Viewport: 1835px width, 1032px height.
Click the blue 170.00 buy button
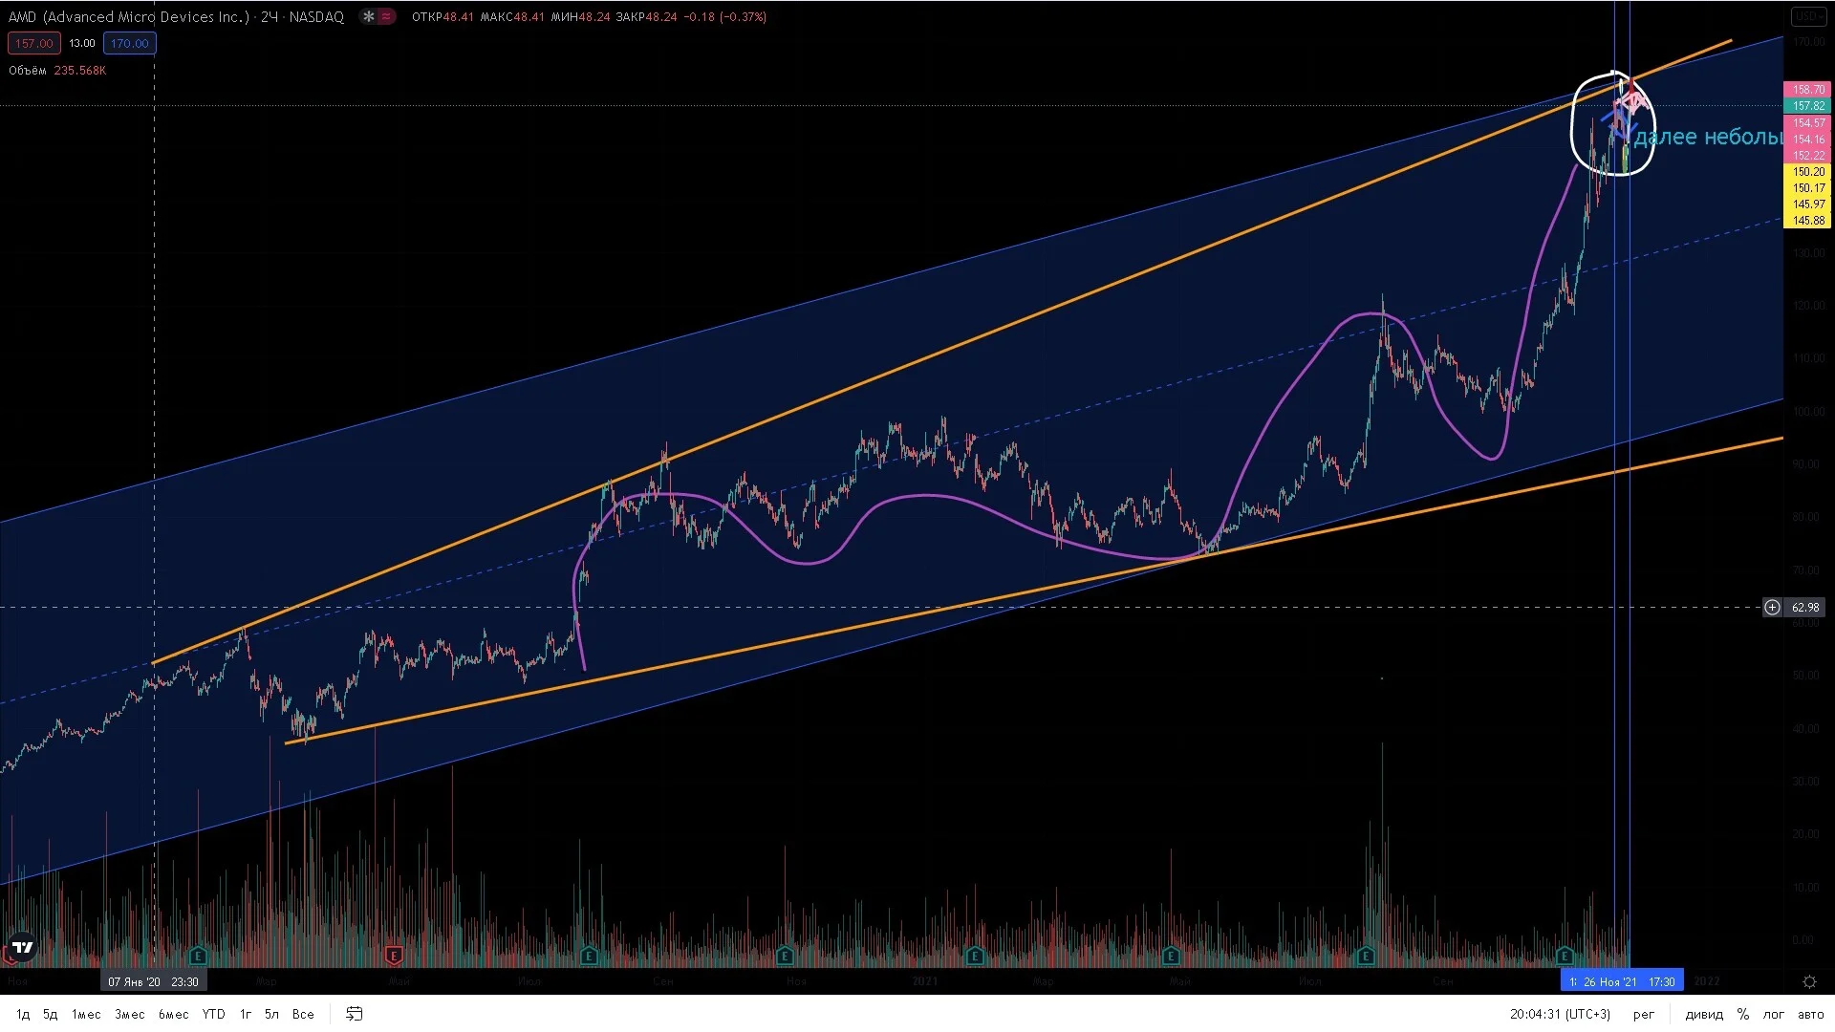pos(130,43)
